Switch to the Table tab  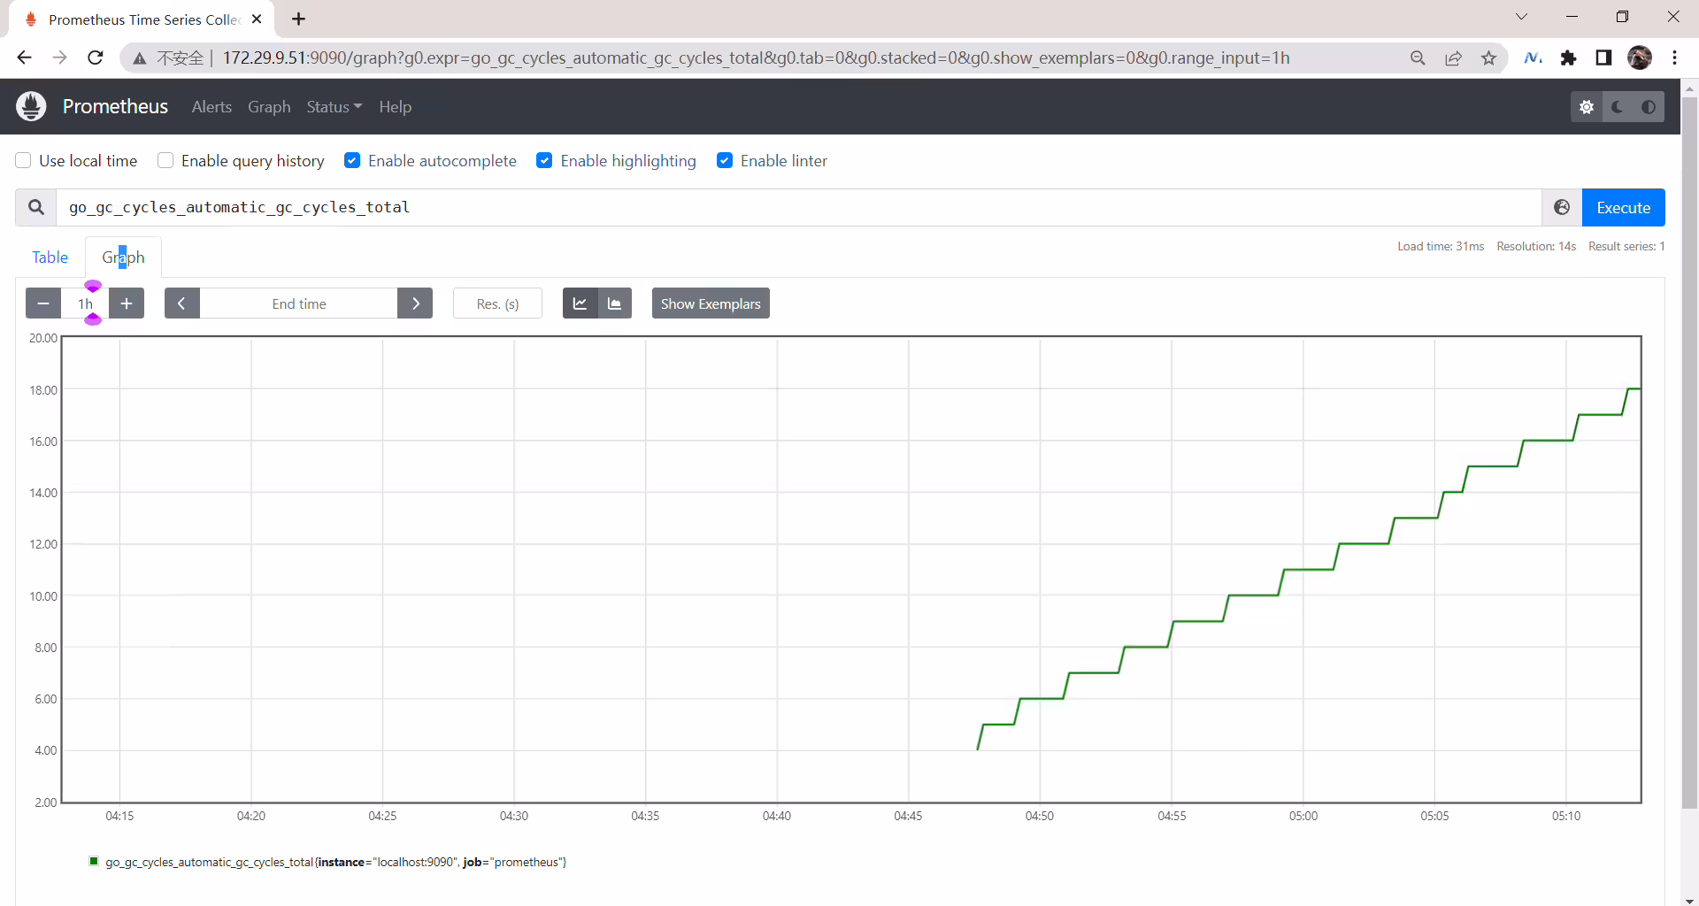click(x=50, y=257)
